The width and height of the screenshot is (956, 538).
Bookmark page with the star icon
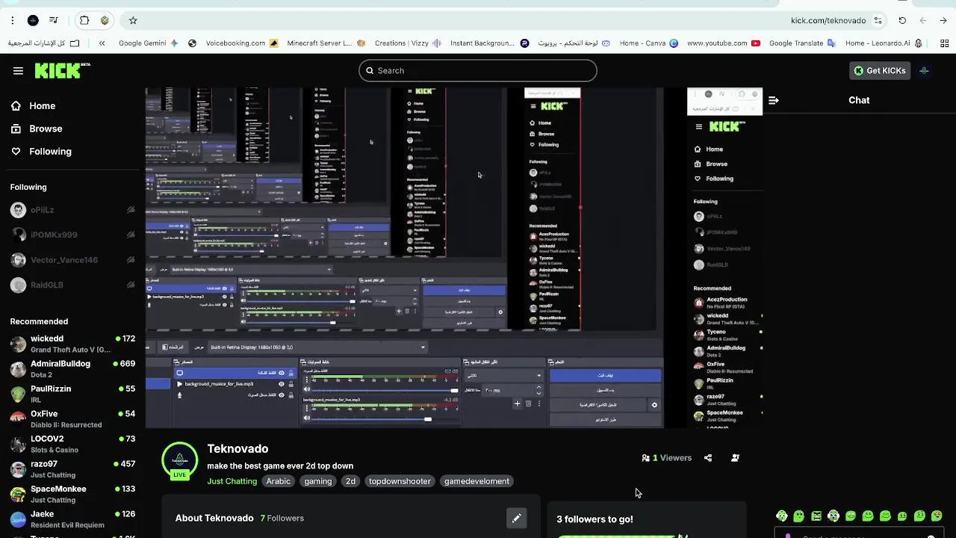133,20
